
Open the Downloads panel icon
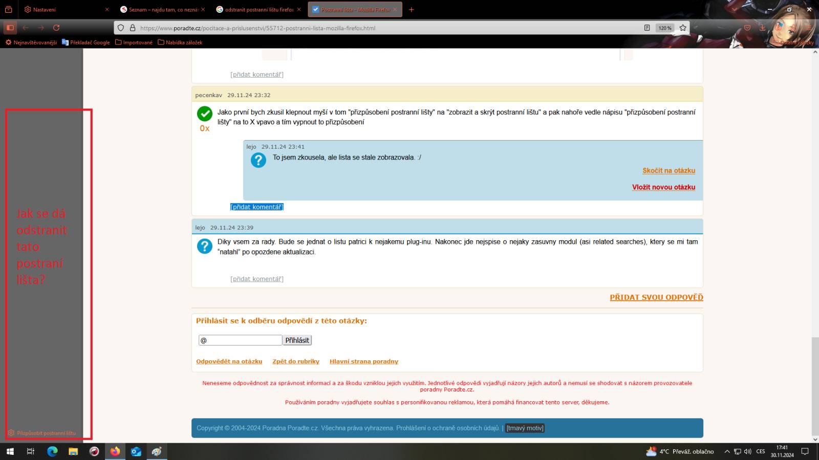tap(763, 28)
